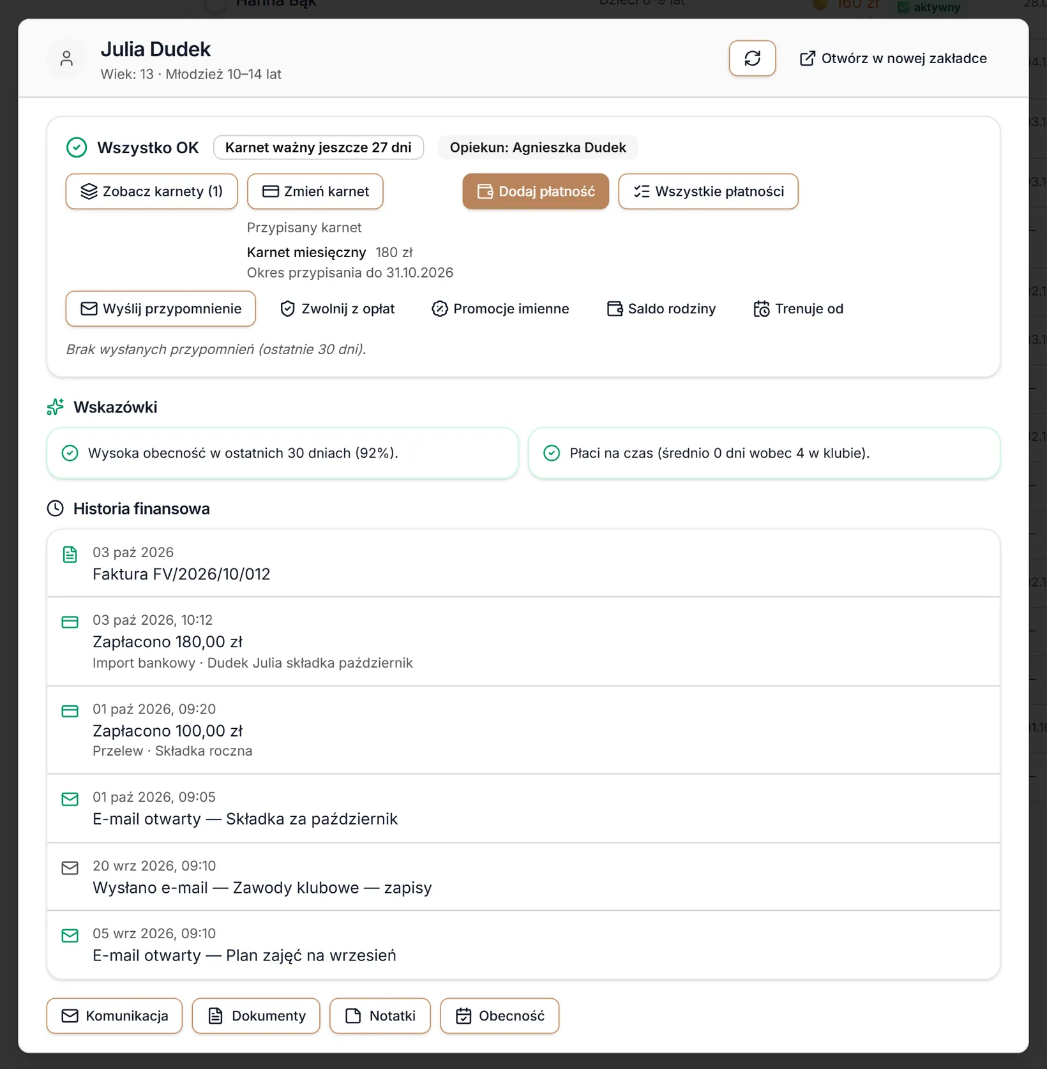Screen dimensions: 1047x1069
Task: Switch to Obecność tab
Action: coord(500,1016)
